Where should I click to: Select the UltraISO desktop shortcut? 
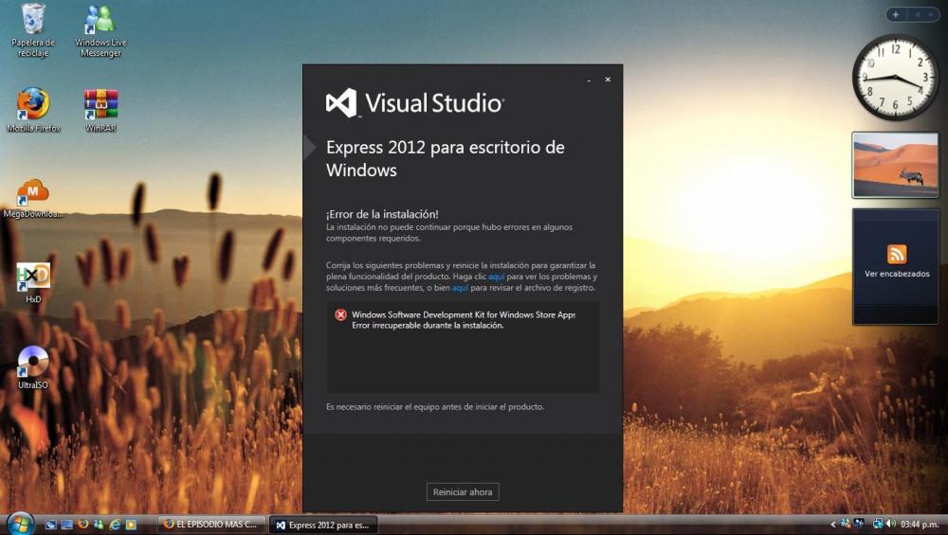point(32,367)
